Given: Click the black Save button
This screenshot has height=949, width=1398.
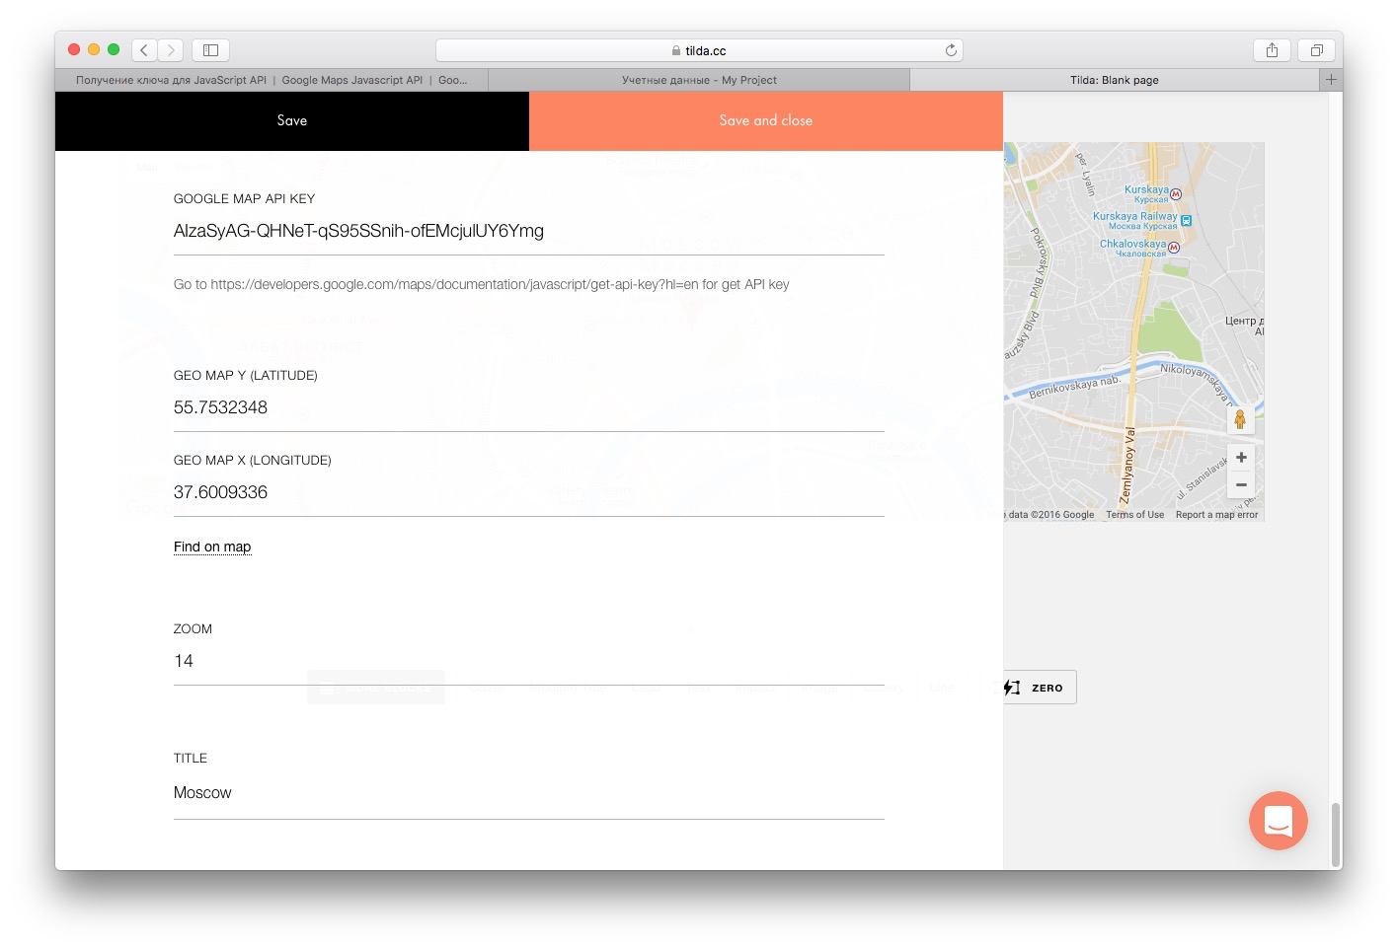Looking at the screenshot, I should [292, 120].
